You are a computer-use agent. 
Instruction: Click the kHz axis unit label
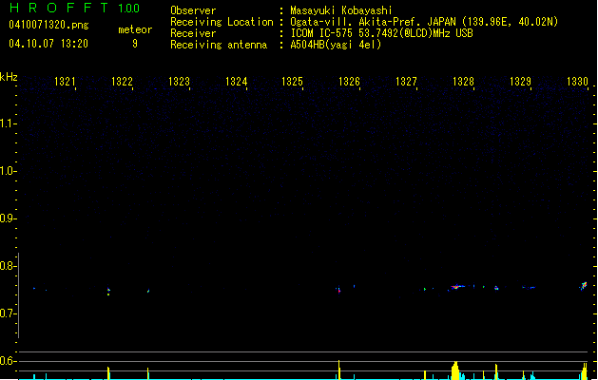[9, 77]
